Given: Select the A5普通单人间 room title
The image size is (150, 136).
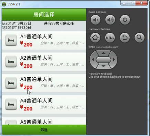Looking at the screenshot, I should pyautogui.click(x=36, y=122).
